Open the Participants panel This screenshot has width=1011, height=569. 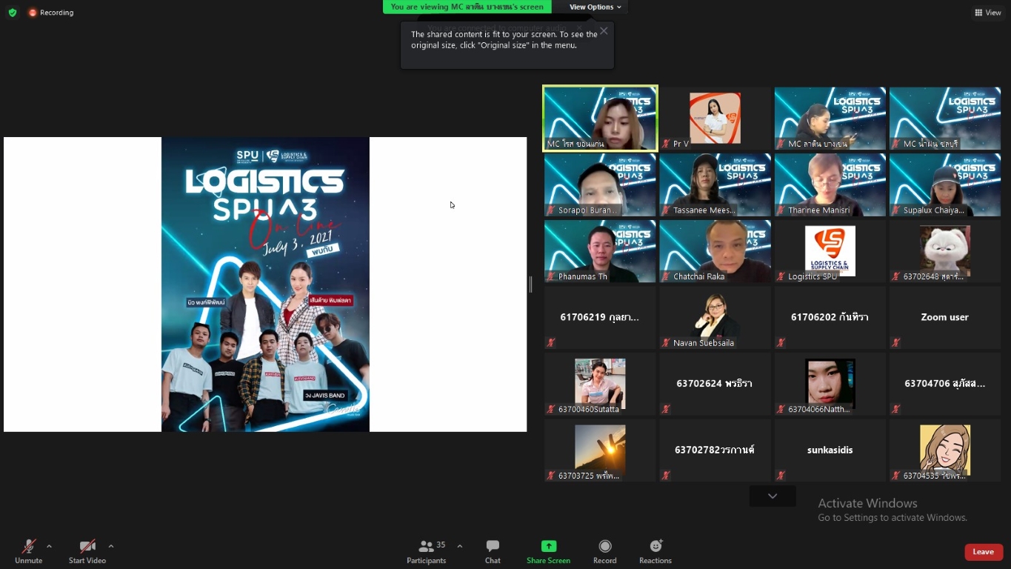(x=427, y=550)
